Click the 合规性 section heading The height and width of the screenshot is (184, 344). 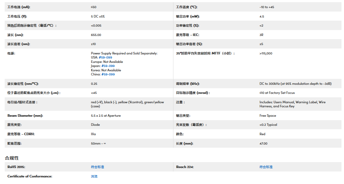coord(12,158)
